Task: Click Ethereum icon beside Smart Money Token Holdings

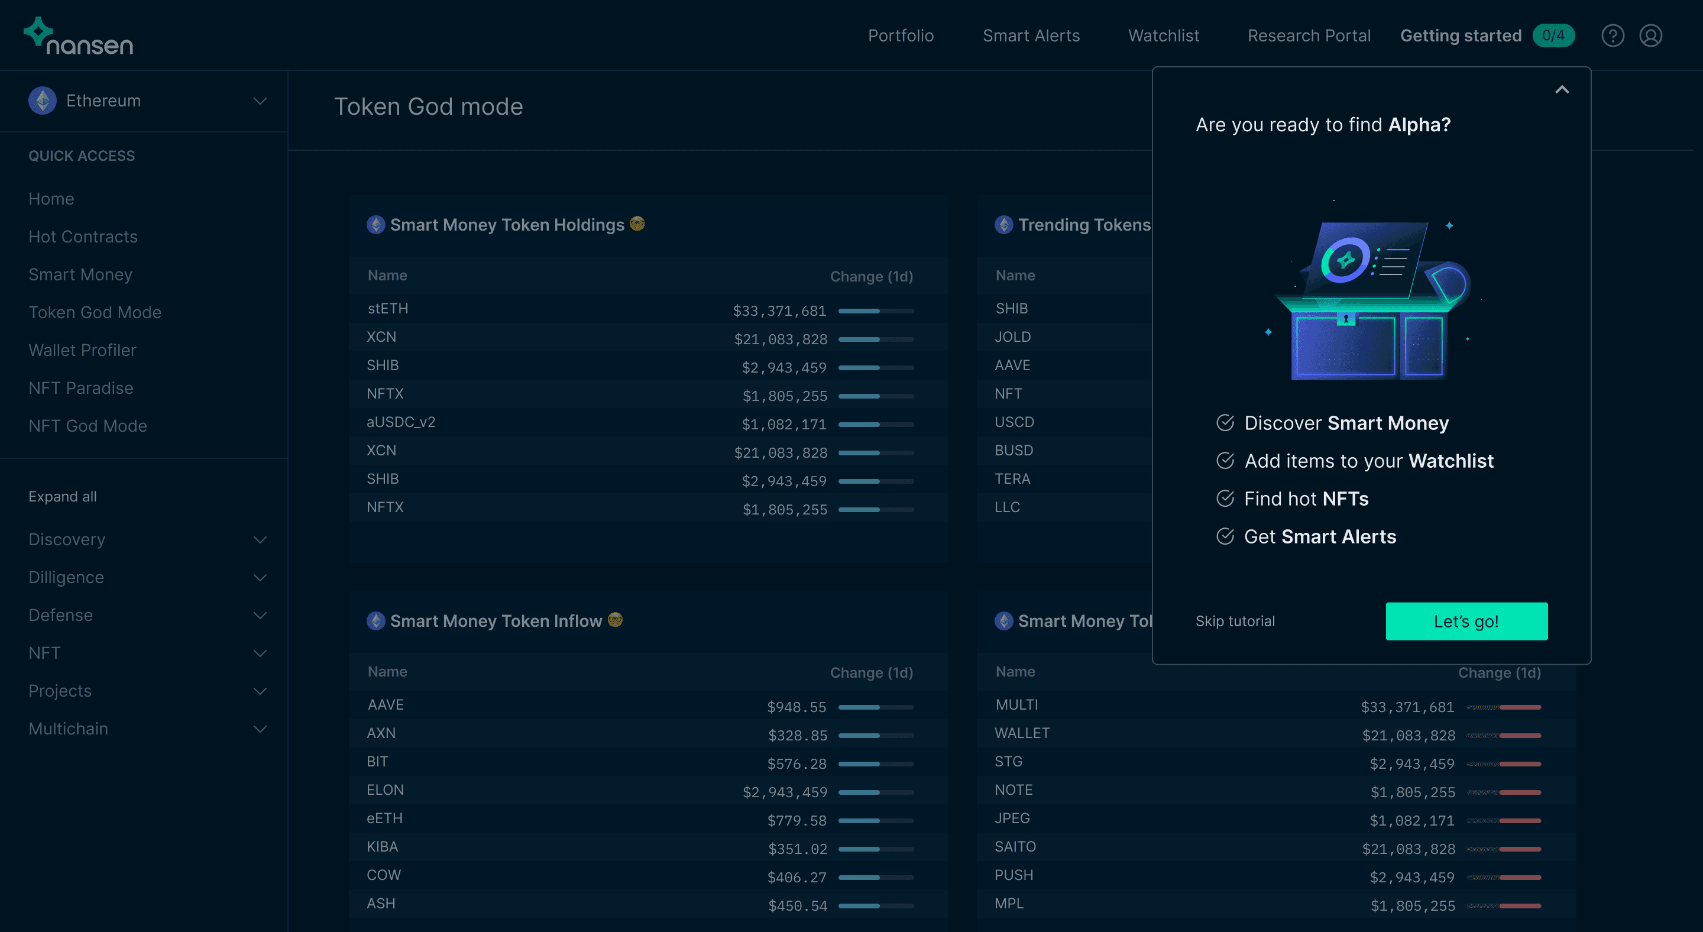Action: coord(375,225)
